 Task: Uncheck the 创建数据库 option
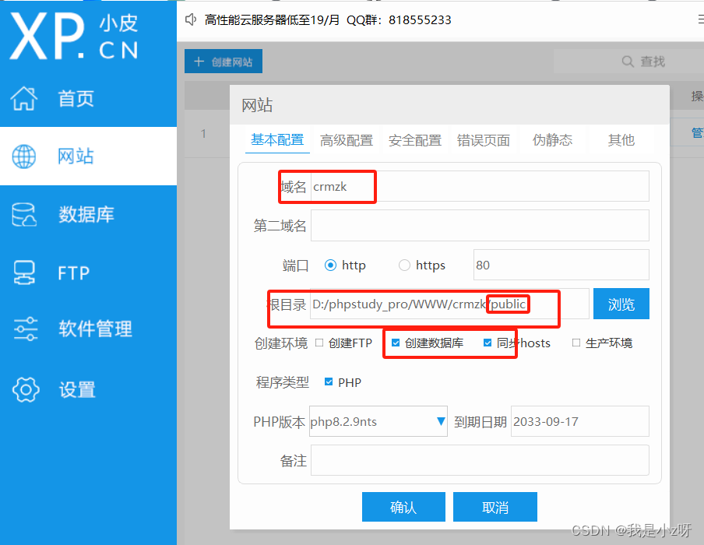point(396,343)
